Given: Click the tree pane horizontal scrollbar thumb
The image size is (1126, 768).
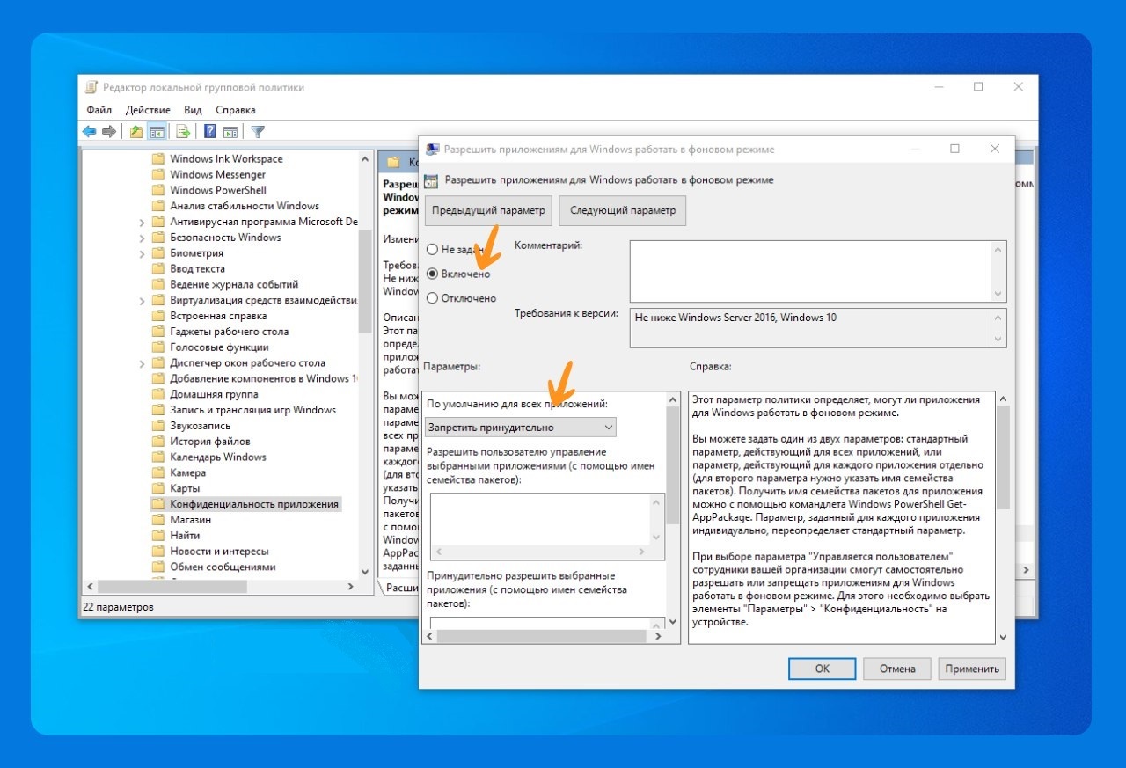Looking at the screenshot, I should click(x=172, y=586).
